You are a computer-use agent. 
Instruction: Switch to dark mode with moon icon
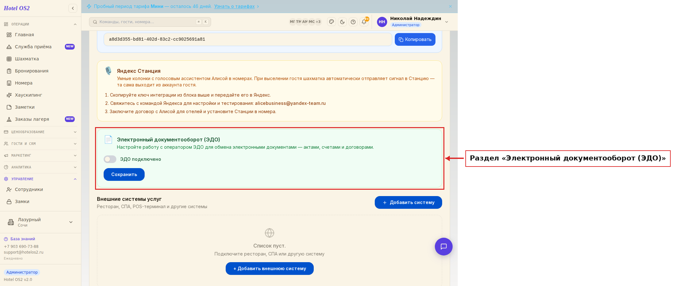pos(342,22)
